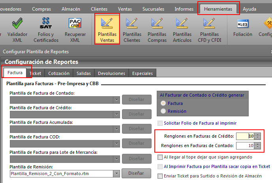Check Enviar Ticket para Surtido option
272x183 pixels.
tap(160, 176)
